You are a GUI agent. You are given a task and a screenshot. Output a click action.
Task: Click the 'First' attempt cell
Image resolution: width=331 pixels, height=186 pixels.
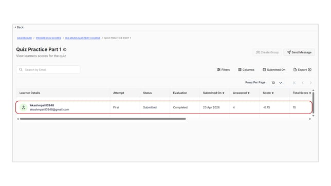coord(116,107)
